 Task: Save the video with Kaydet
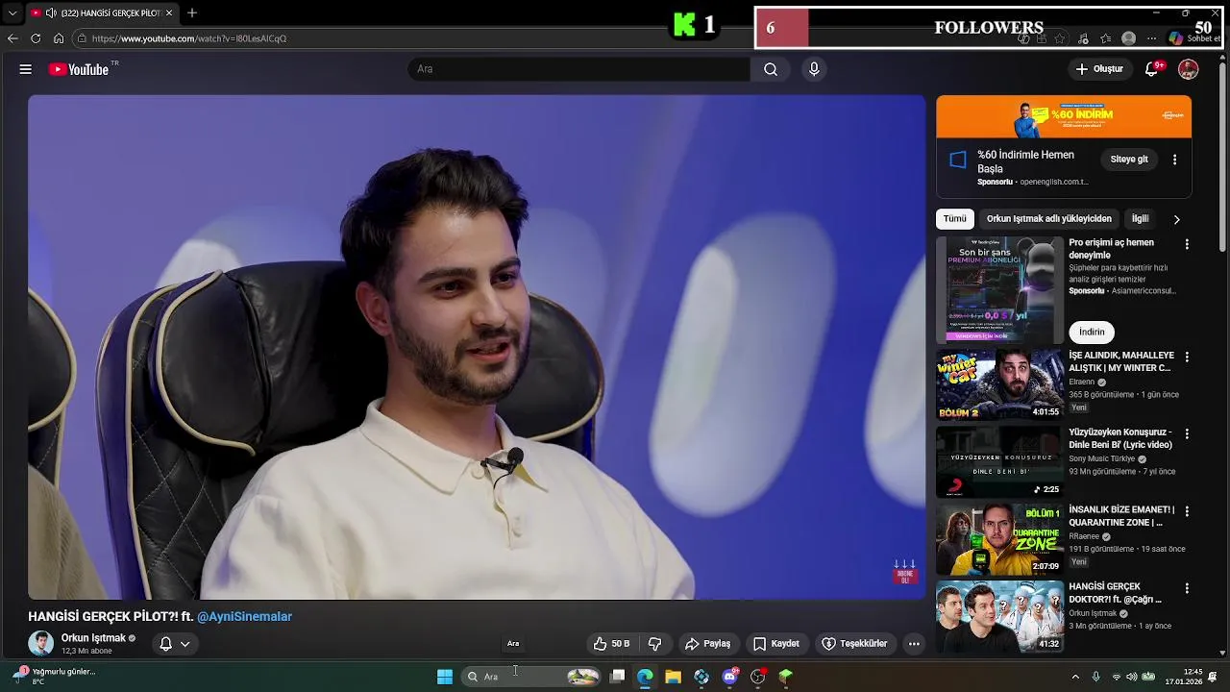[776, 644]
